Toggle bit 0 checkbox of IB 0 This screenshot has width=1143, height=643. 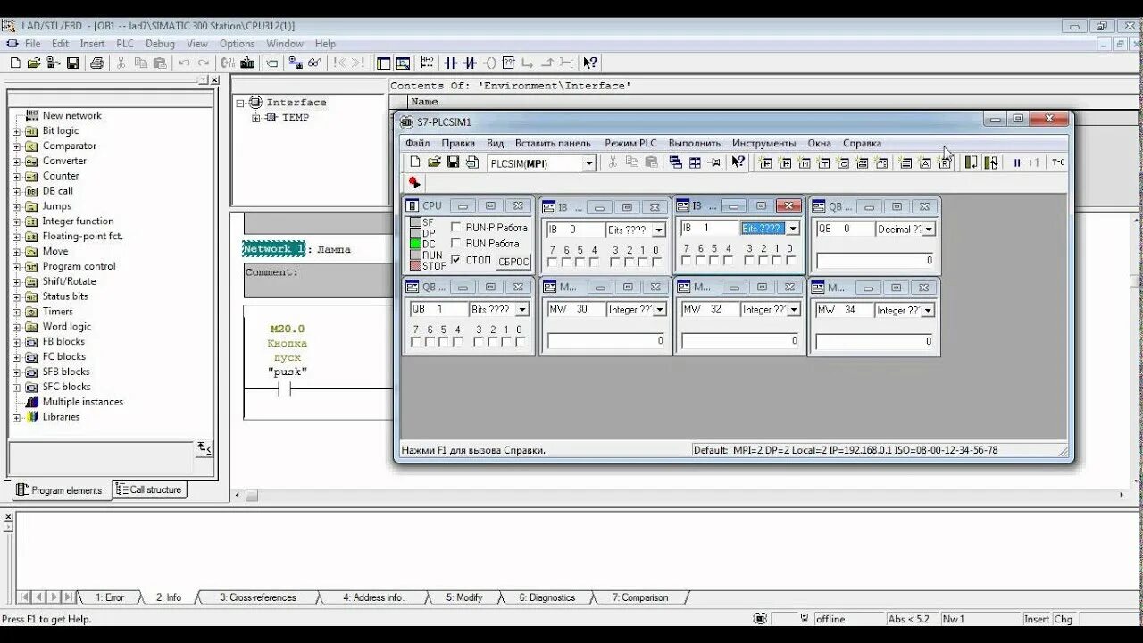pyautogui.click(x=656, y=263)
